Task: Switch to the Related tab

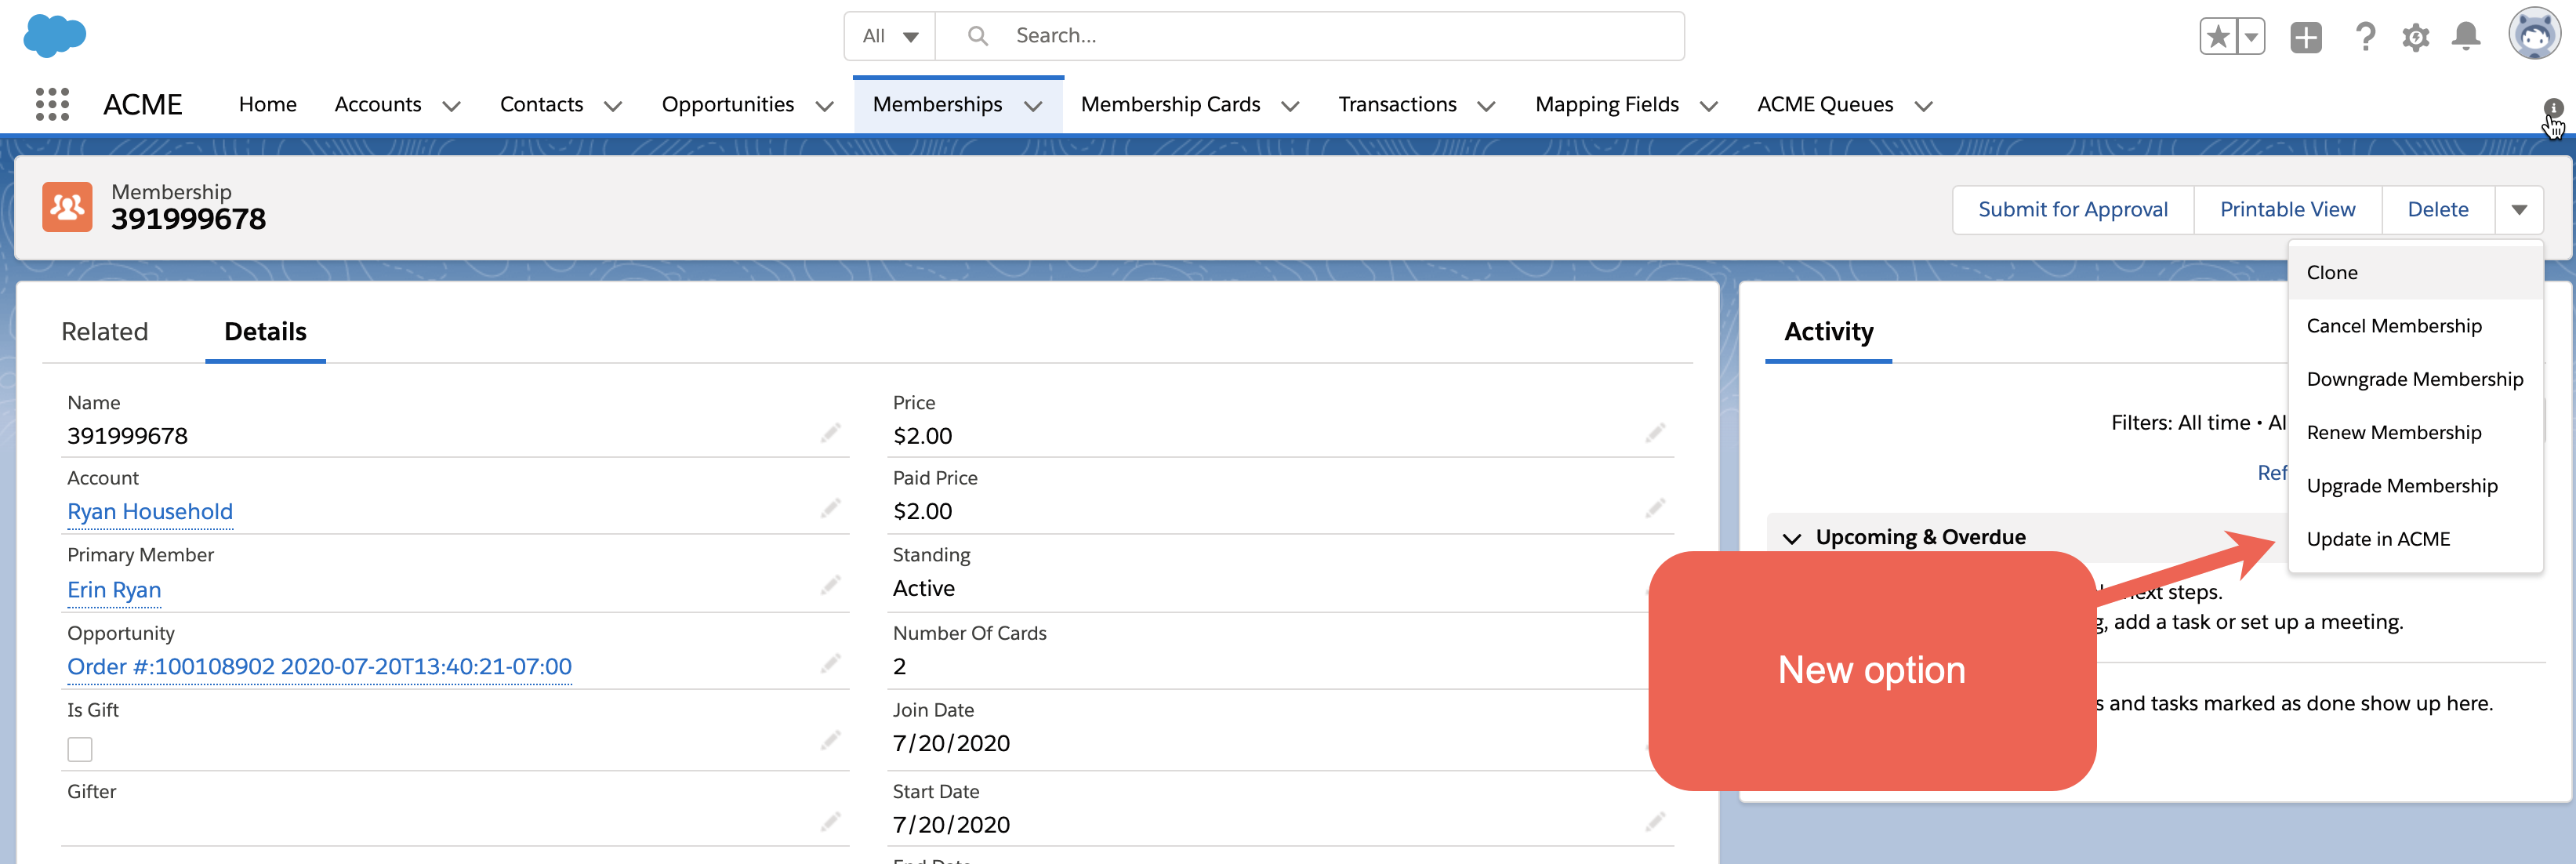Action: (105, 332)
